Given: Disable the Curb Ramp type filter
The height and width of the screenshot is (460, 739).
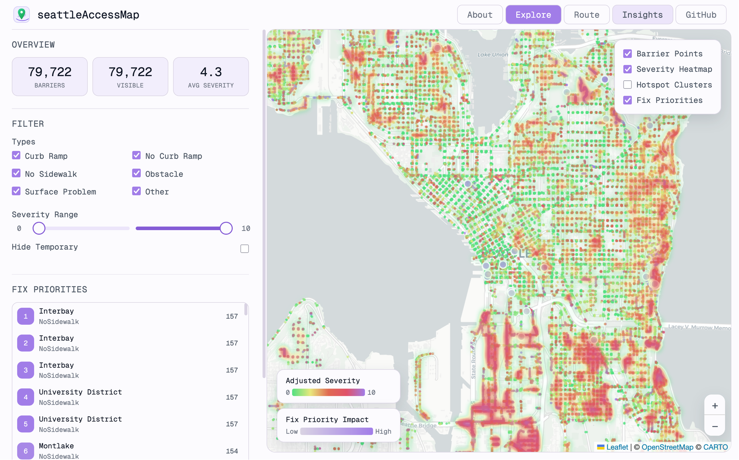Looking at the screenshot, I should [x=16, y=155].
